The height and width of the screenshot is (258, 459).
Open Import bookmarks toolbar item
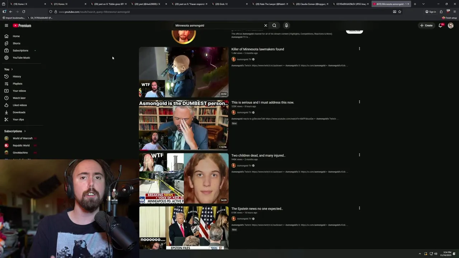(14, 18)
